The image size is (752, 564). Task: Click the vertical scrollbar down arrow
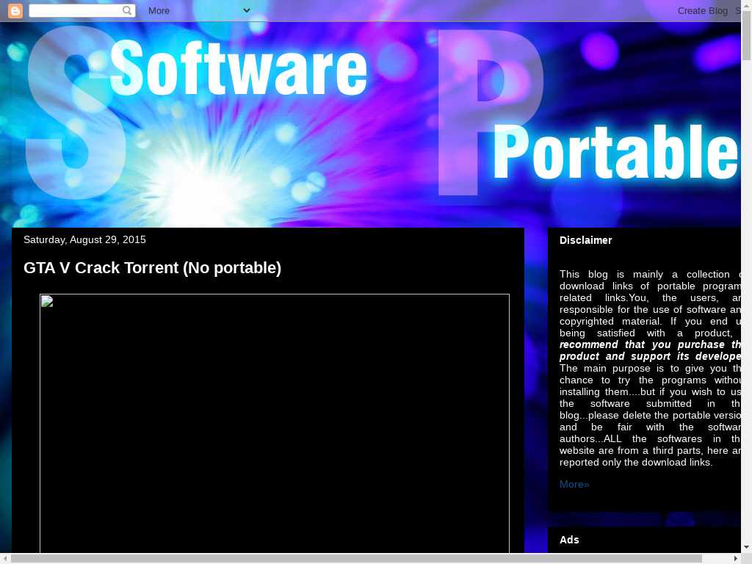pyautogui.click(x=746, y=547)
